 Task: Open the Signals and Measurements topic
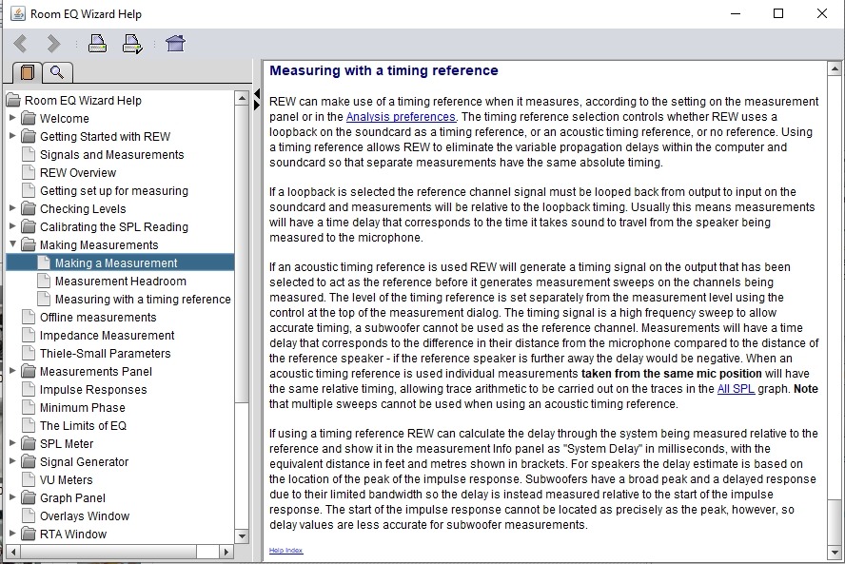[x=111, y=155]
